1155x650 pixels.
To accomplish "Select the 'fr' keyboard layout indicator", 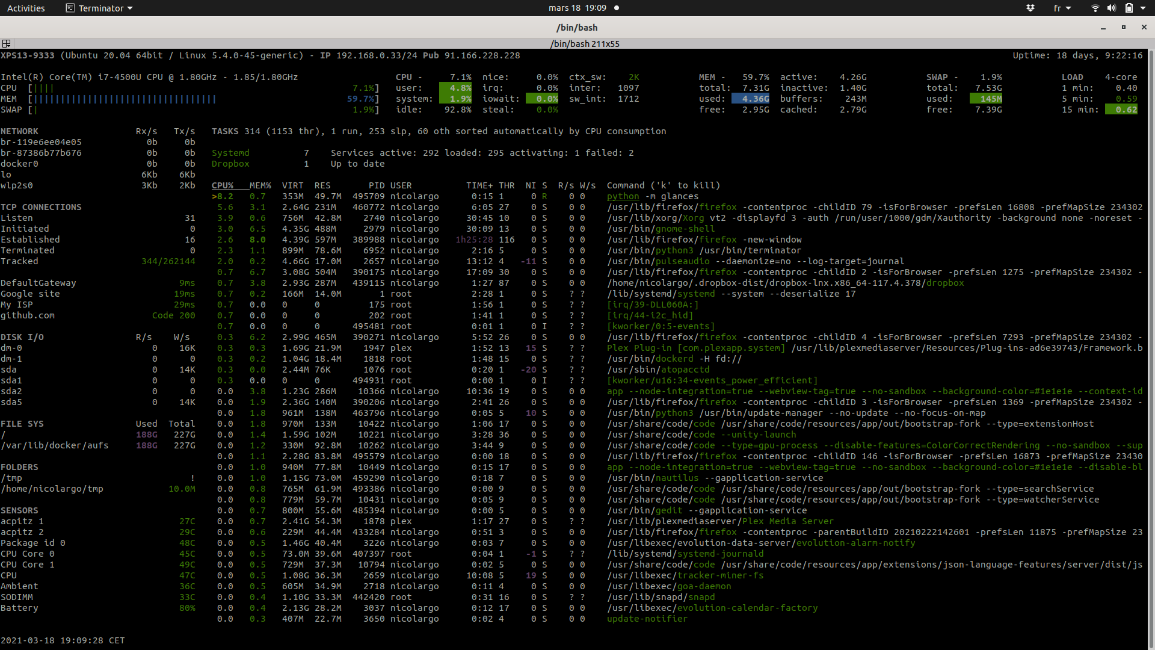I will point(1059,8).
